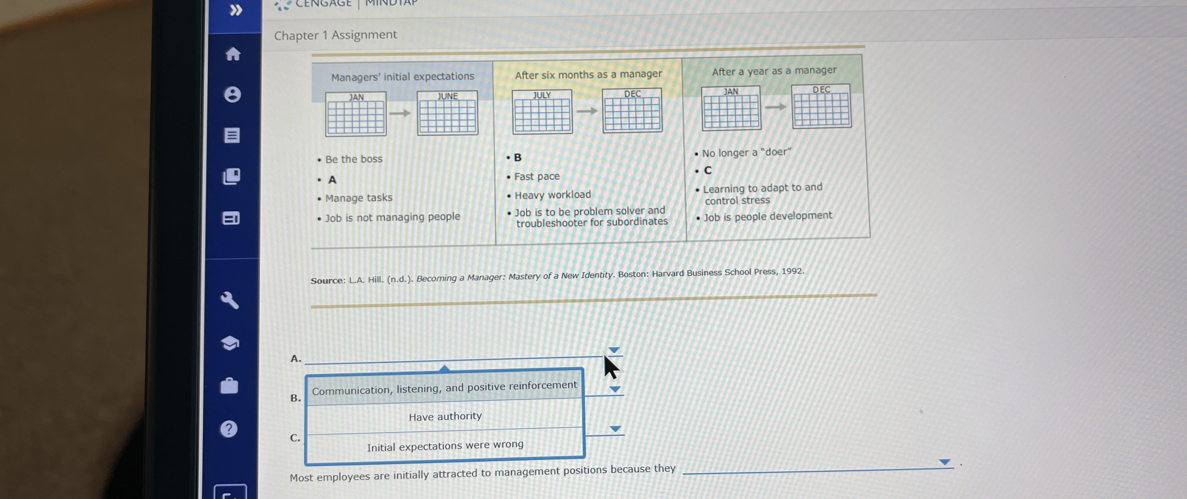Open dropdown arrow for blank C
This screenshot has height=499, width=1187.
[615, 429]
